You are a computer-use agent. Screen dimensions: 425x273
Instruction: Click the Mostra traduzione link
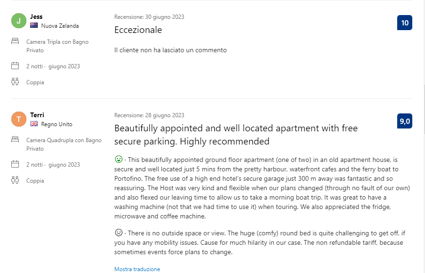(137, 269)
